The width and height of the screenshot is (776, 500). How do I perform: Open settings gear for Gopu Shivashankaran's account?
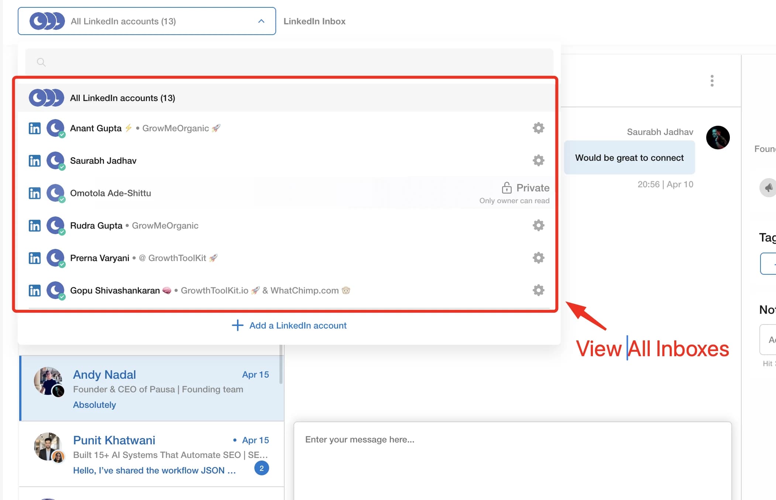[x=538, y=290]
